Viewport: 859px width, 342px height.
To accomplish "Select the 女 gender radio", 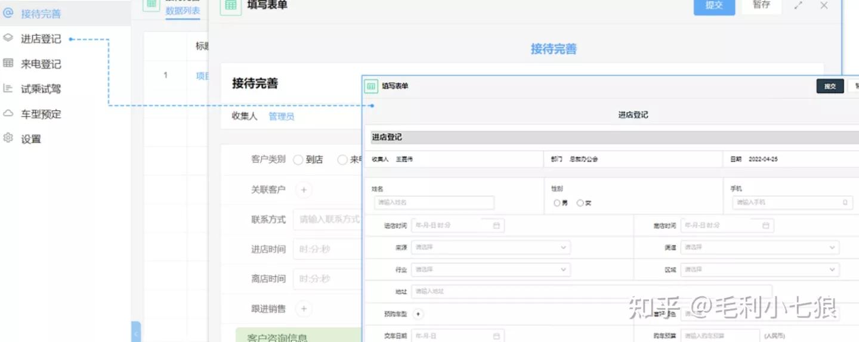I will click(x=580, y=203).
